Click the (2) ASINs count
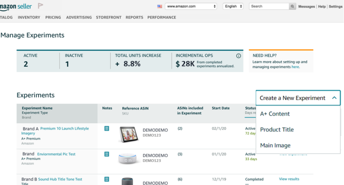Image resolution: width=344 pixels, height=185 pixels. coord(180,128)
